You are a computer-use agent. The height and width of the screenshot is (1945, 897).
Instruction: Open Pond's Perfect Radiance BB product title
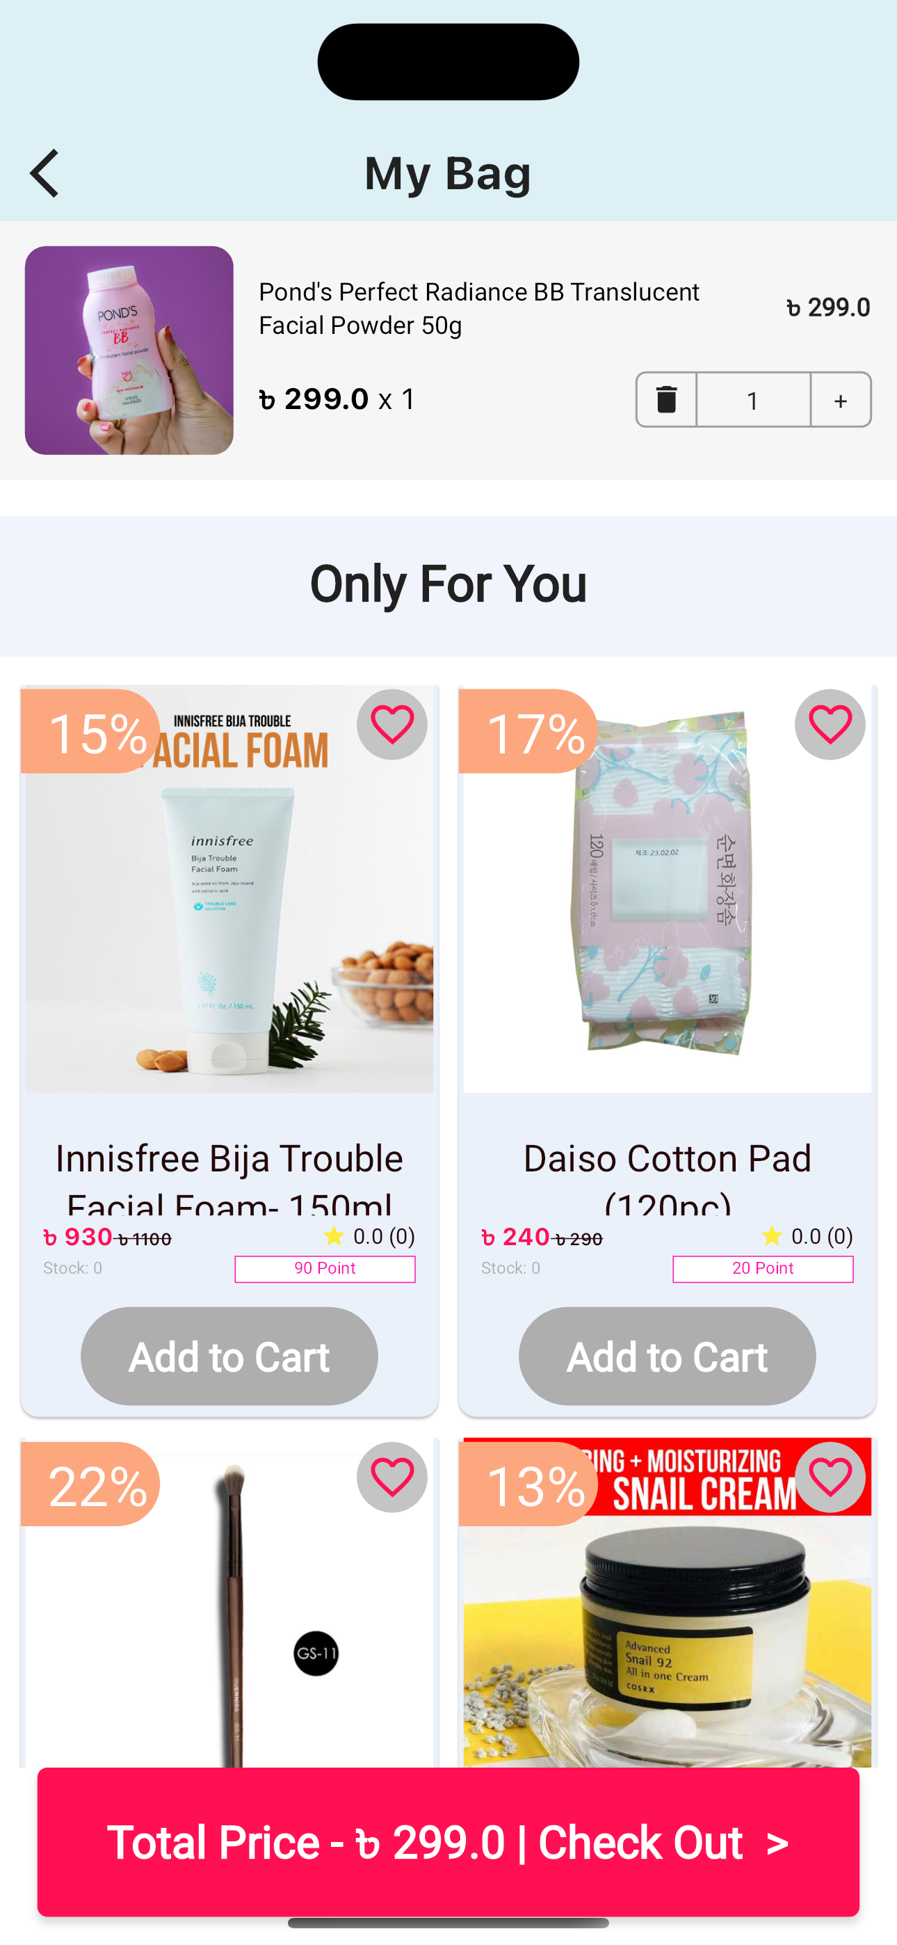pyautogui.click(x=480, y=308)
